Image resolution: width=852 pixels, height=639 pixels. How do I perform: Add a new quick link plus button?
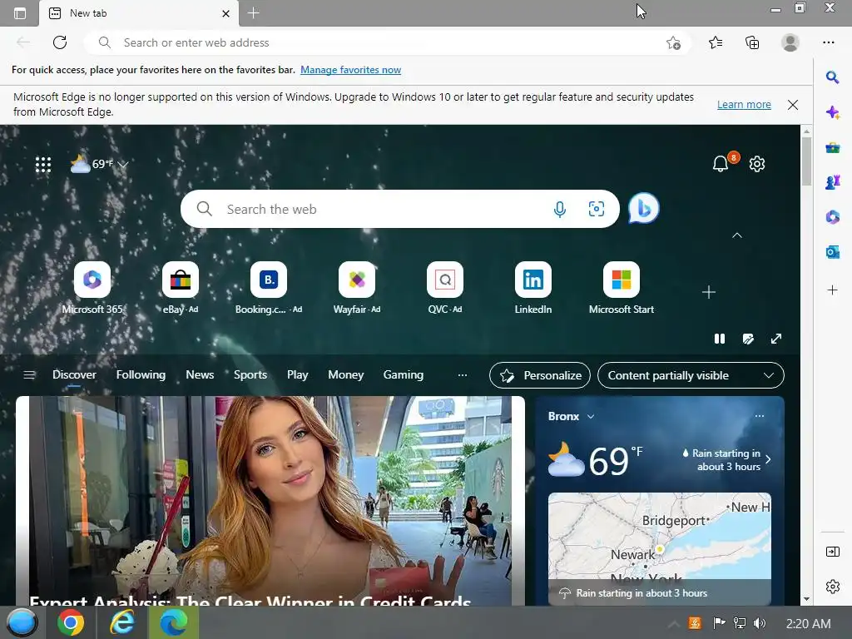(x=709, y=292)
